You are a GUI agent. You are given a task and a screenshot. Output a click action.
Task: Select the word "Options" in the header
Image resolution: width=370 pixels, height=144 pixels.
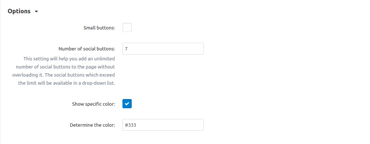click(x=19, y=11)
